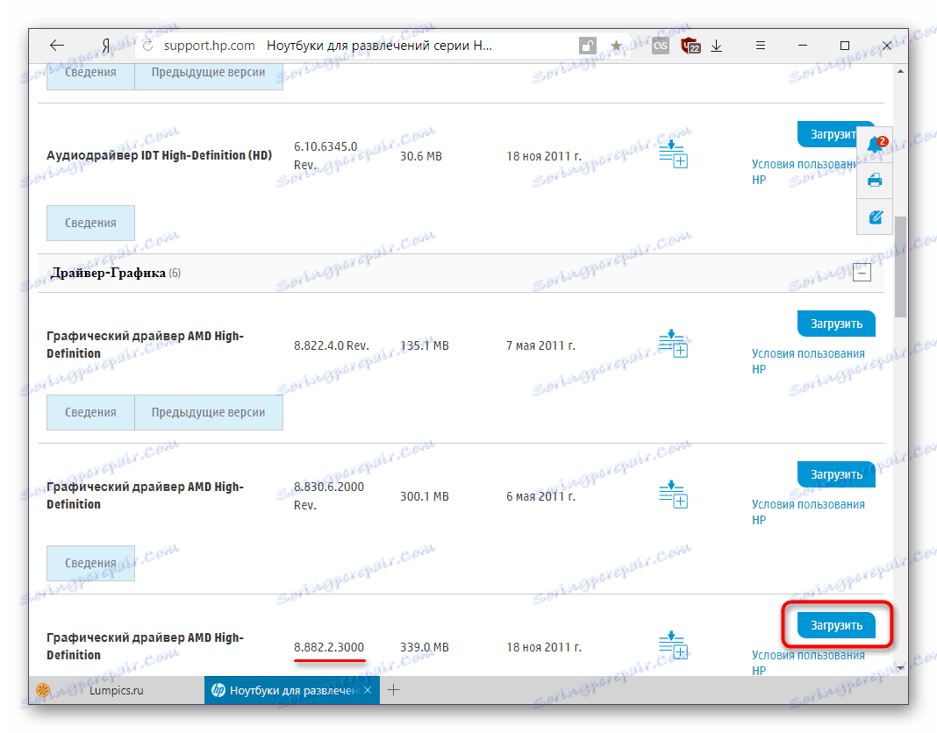937x733 pixels.
Task: Open HP terms of use for 8.882.2.3000 driver
Action: tap(808, 663)
